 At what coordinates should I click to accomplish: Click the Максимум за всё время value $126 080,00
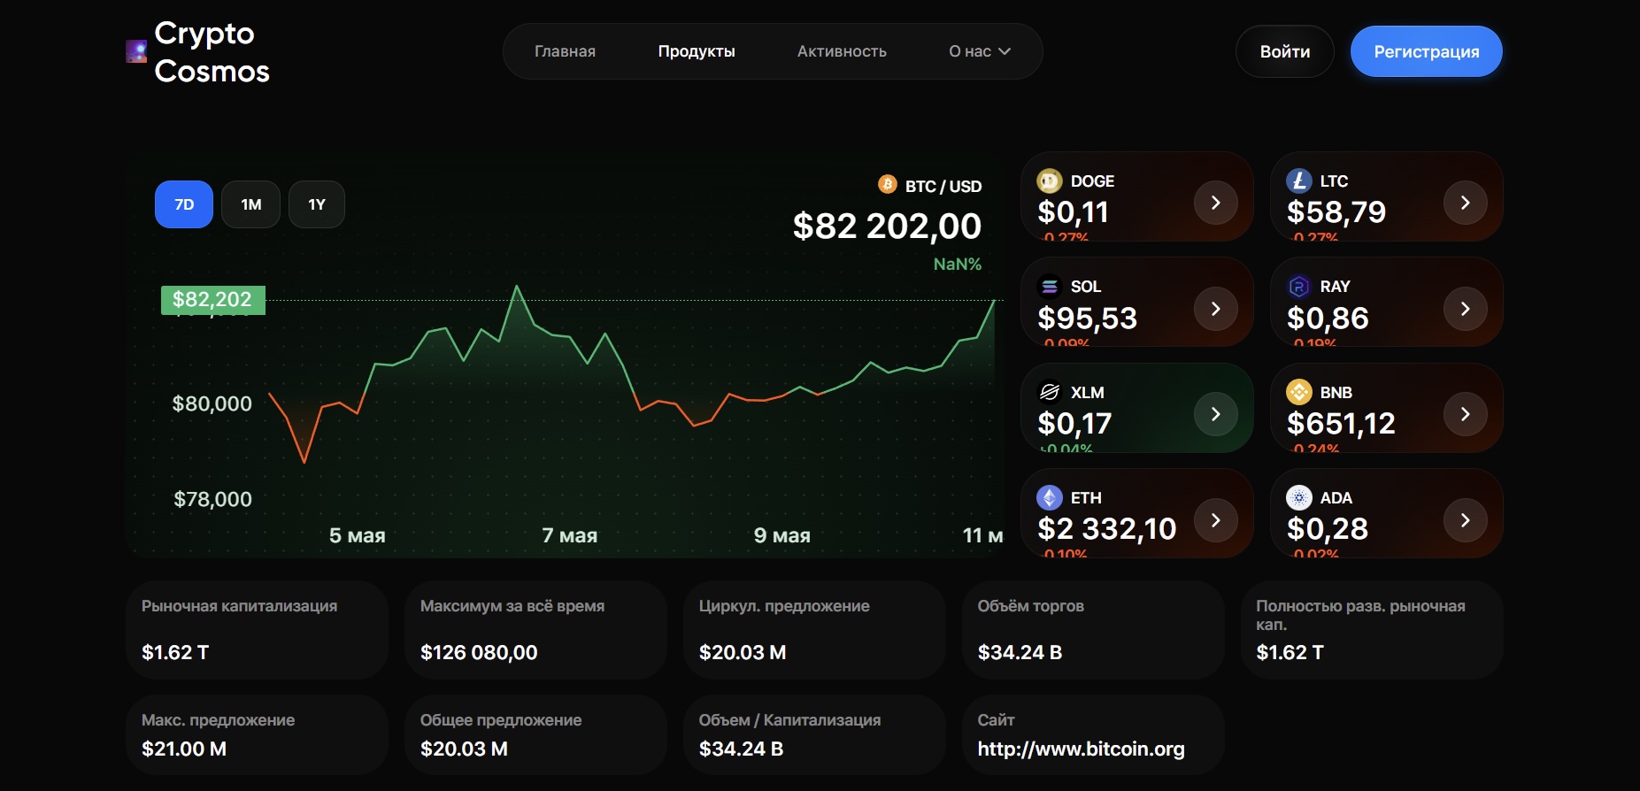click(x=479, y=653)
